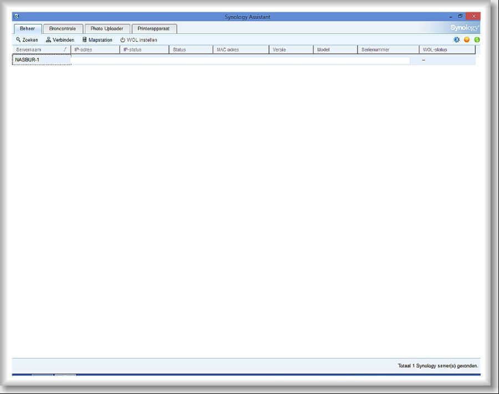Viewport: 499px width, 394px height.
Task: Click the Versie column header
Action: [291, 50]
